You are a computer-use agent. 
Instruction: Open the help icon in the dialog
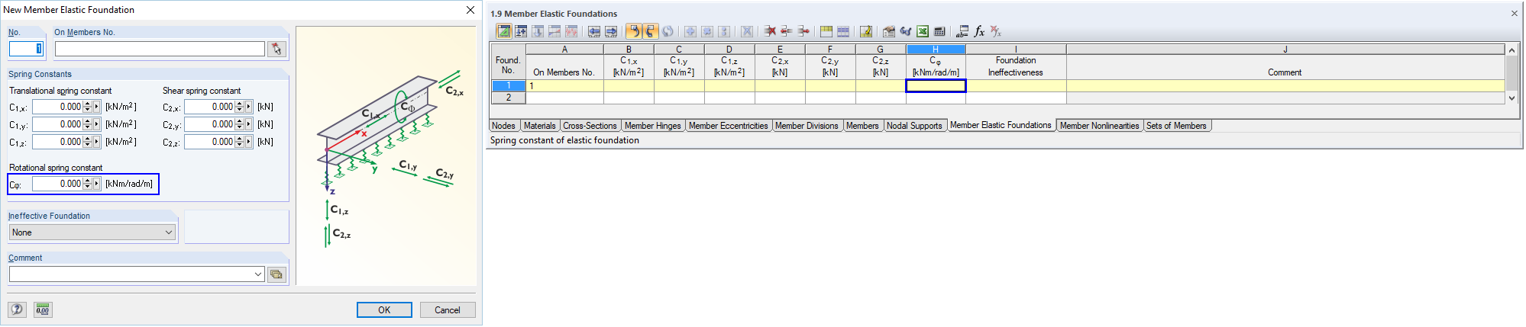point(17,309)
